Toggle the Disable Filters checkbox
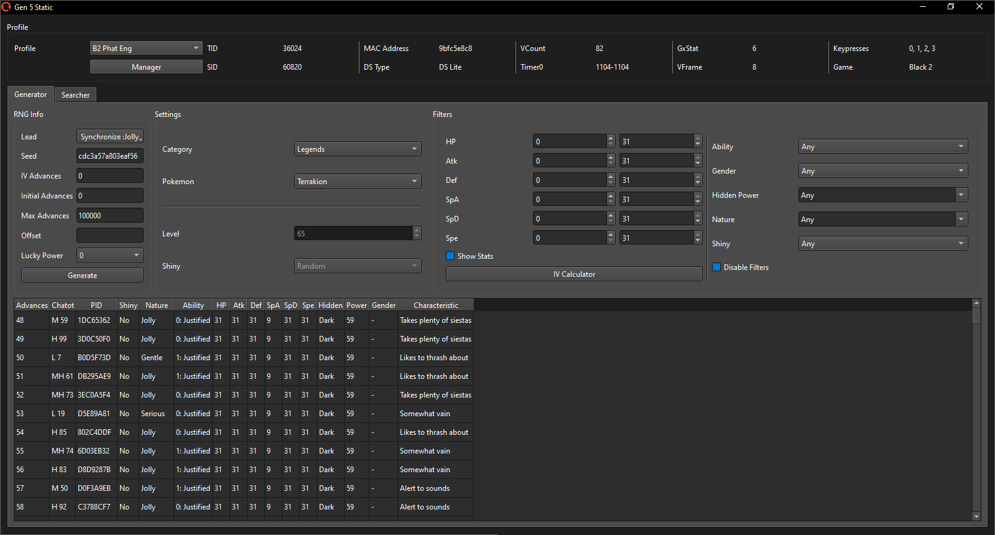Image resolution: width=995 pixels, height=535 pixels. point(716,267)
